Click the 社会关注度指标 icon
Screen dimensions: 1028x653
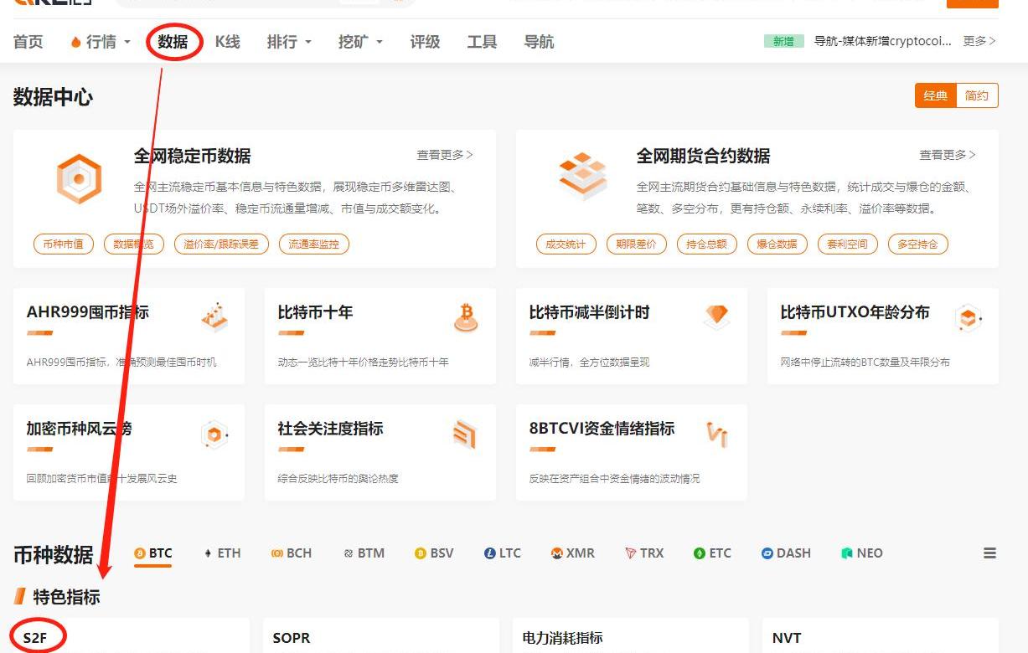pyautogui.click(x=464, y=434)
